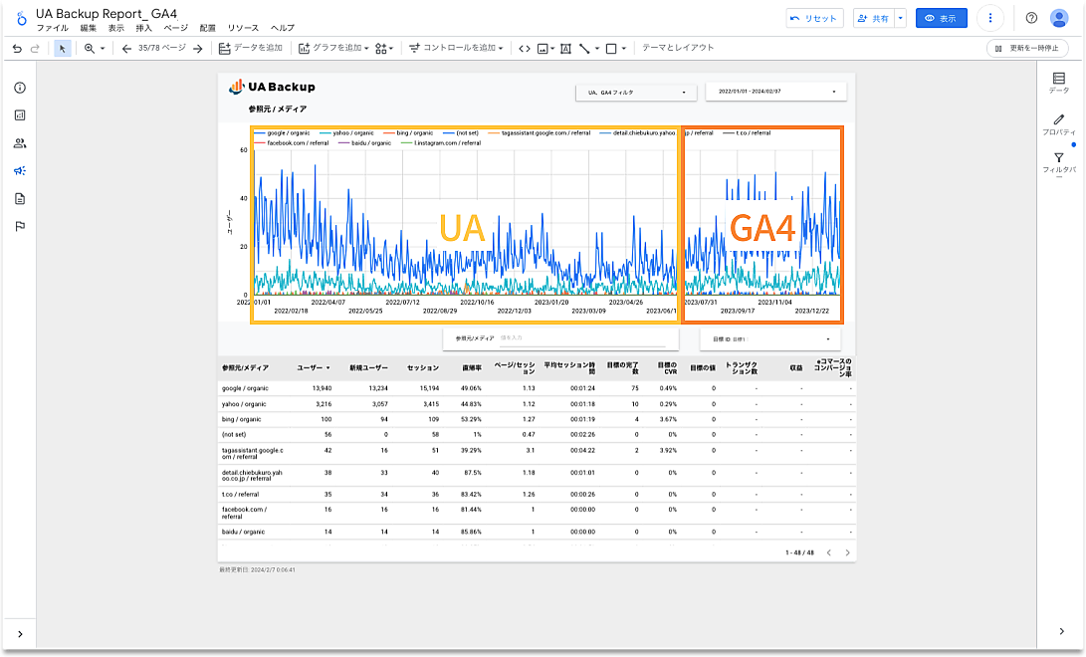Click the 参照元/メディア search input field
Image resolution: width=1086 pixels, height=657 pixels.
[578, 338]
